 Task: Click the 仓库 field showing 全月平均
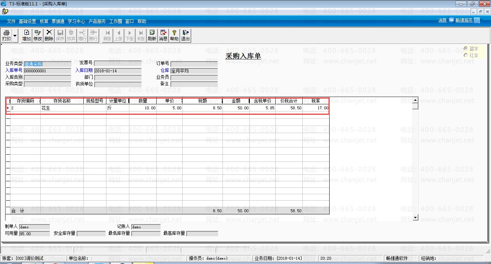coord(194,71)
